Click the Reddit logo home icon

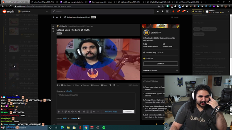coord(4,11)
